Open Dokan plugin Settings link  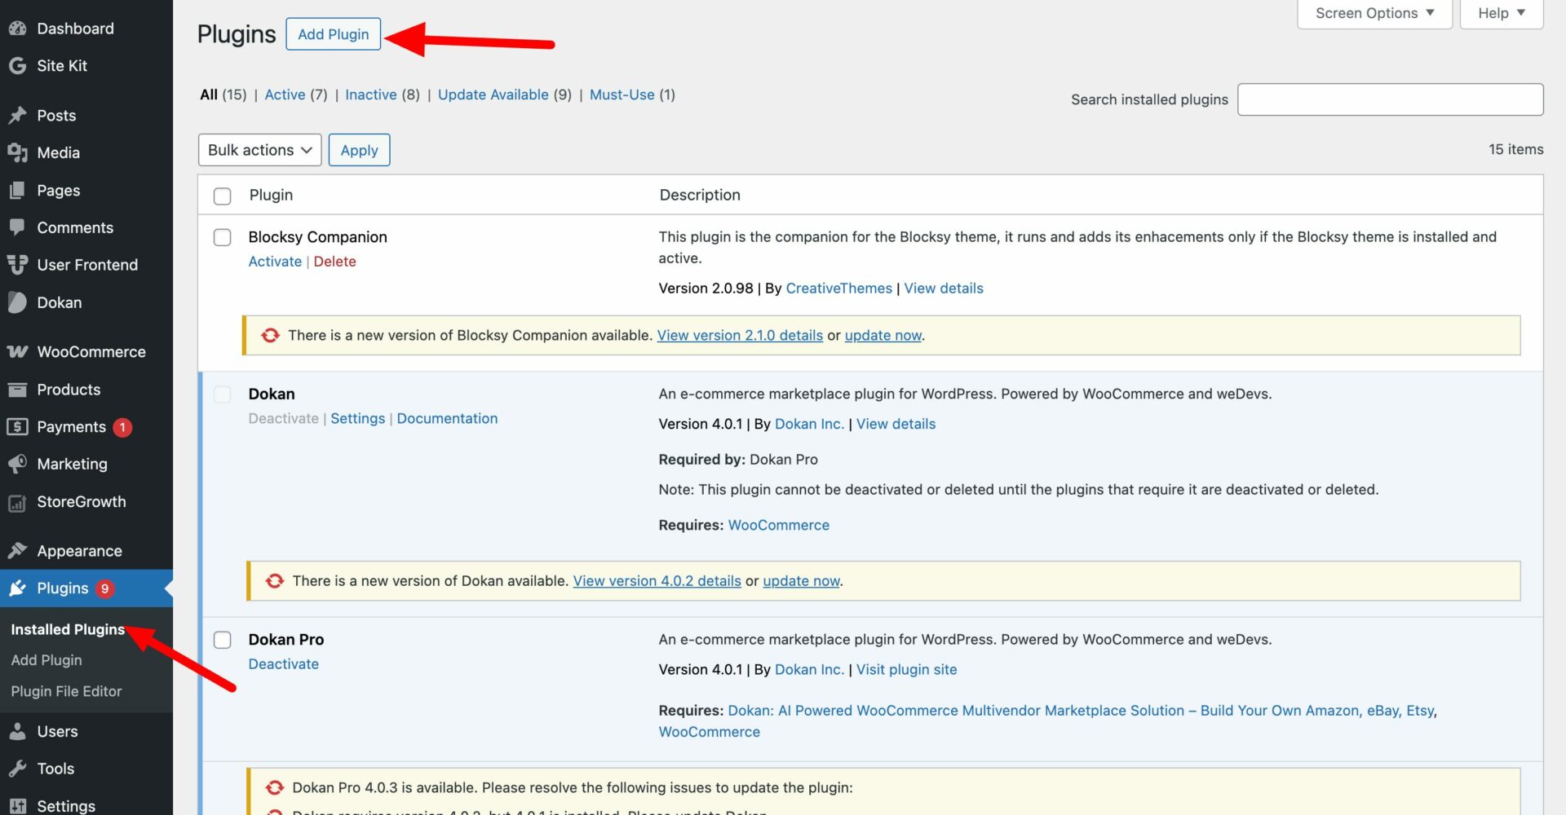357,419
